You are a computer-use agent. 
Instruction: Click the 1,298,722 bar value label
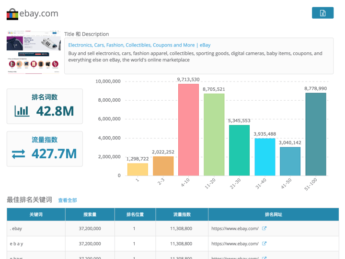point(138,159)
